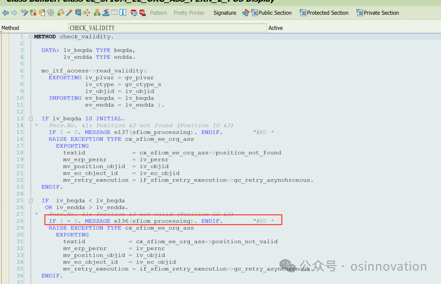Click 'gv_otype_s' on line 8
This screenshot has width=441, height=284.
click(143, 84)
